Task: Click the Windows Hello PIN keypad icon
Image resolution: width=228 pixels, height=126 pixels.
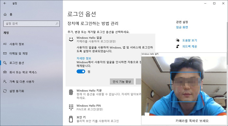Action: (71, 107)
